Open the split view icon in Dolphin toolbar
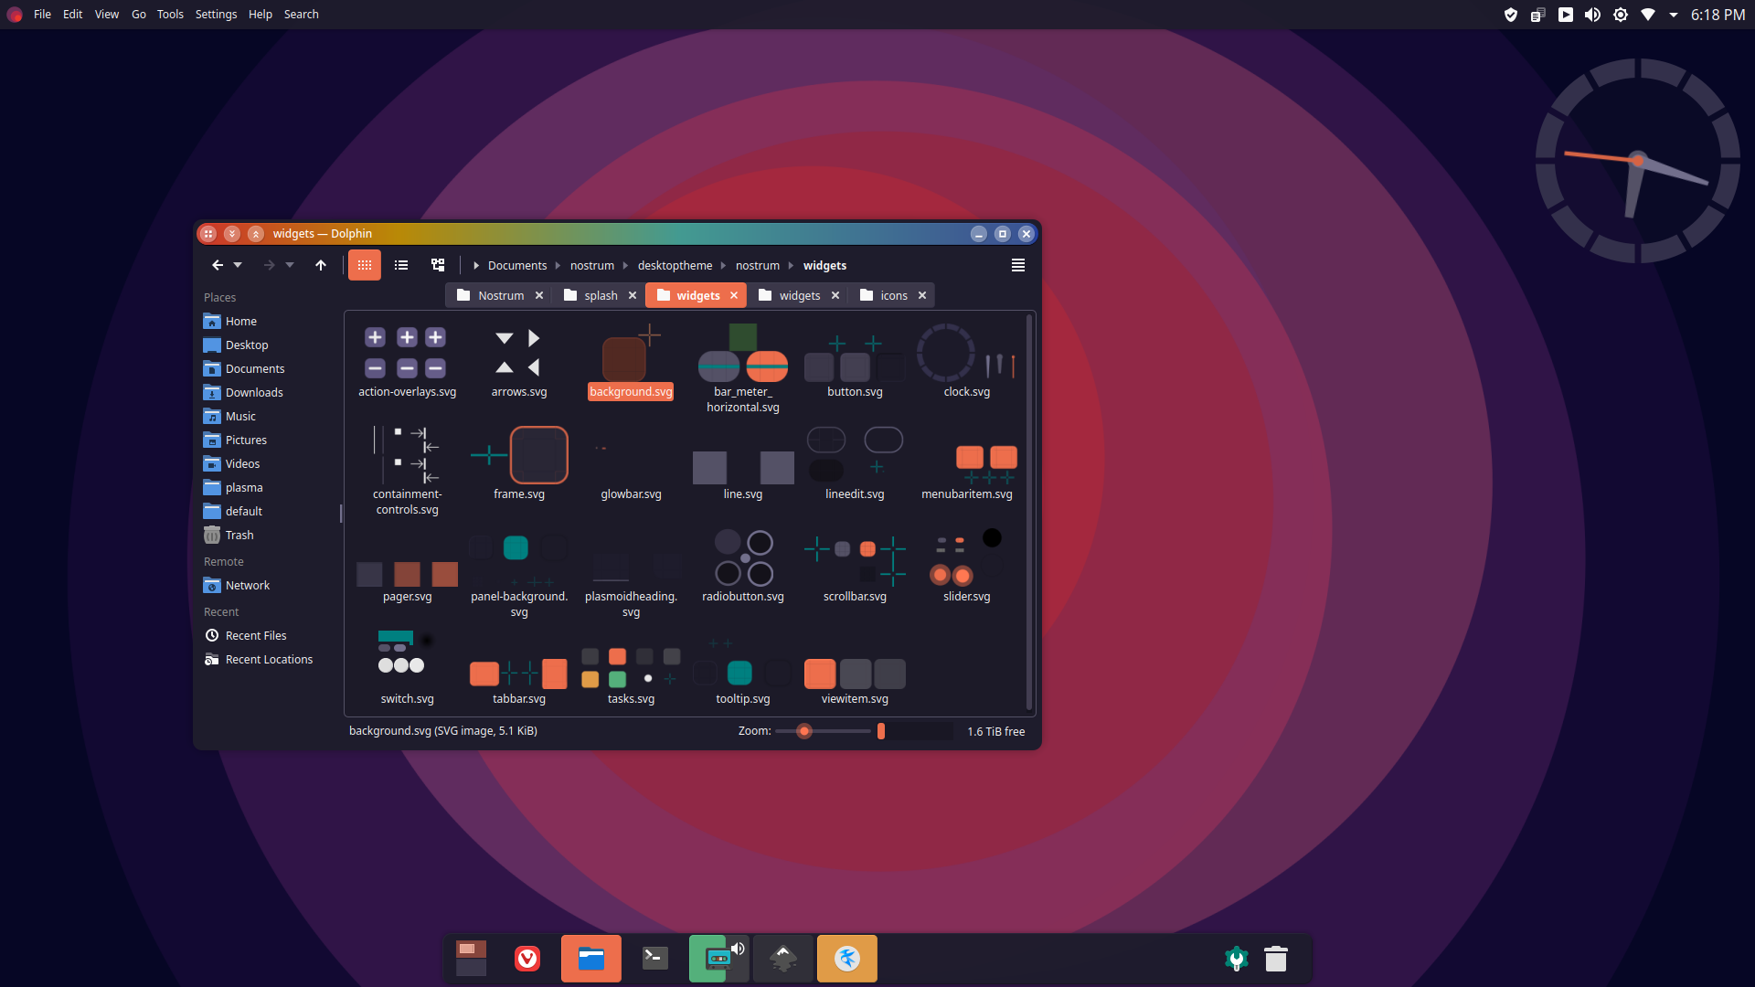This screenshot has width=1755, height=987. click(x=437, y=265)
